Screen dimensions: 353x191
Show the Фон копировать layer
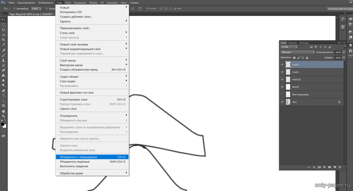click(x=282, y=94)
